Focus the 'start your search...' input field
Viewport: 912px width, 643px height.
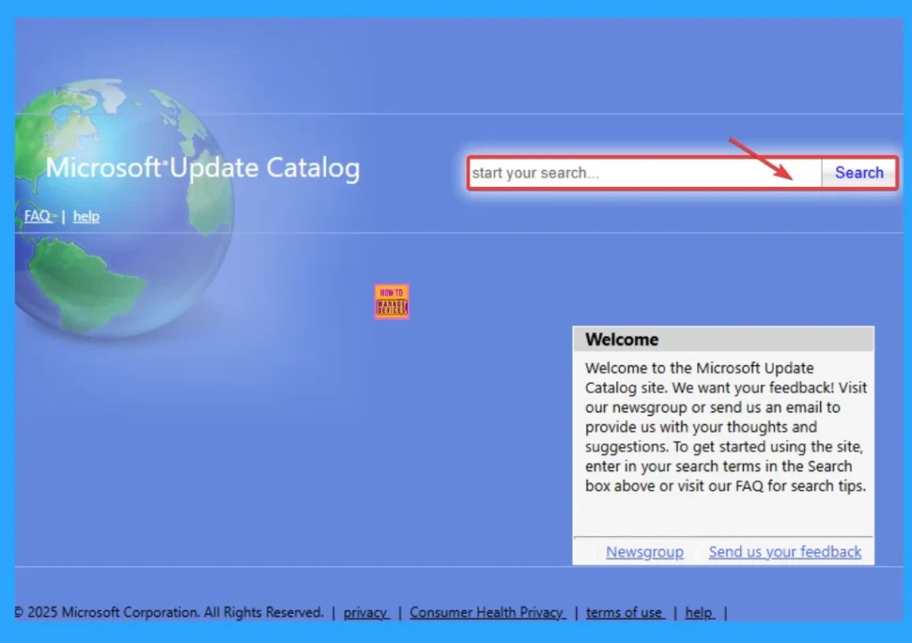(646, 173)
